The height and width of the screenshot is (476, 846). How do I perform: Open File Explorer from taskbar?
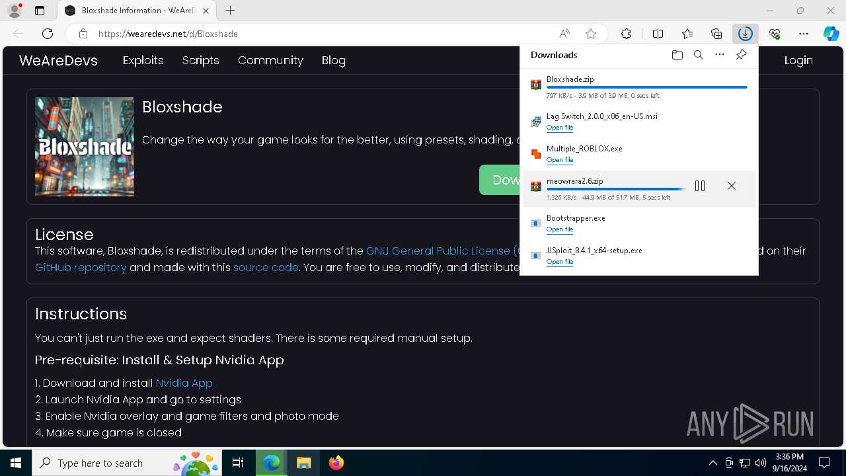[x=303, y=463]
